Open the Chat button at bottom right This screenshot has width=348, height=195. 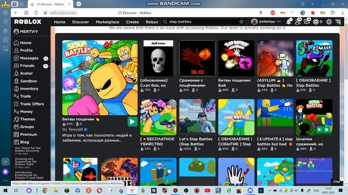(x=337, y=181)
